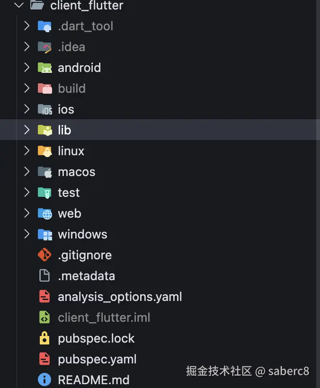Click the linux penguin folder icon

click(44, 151)
